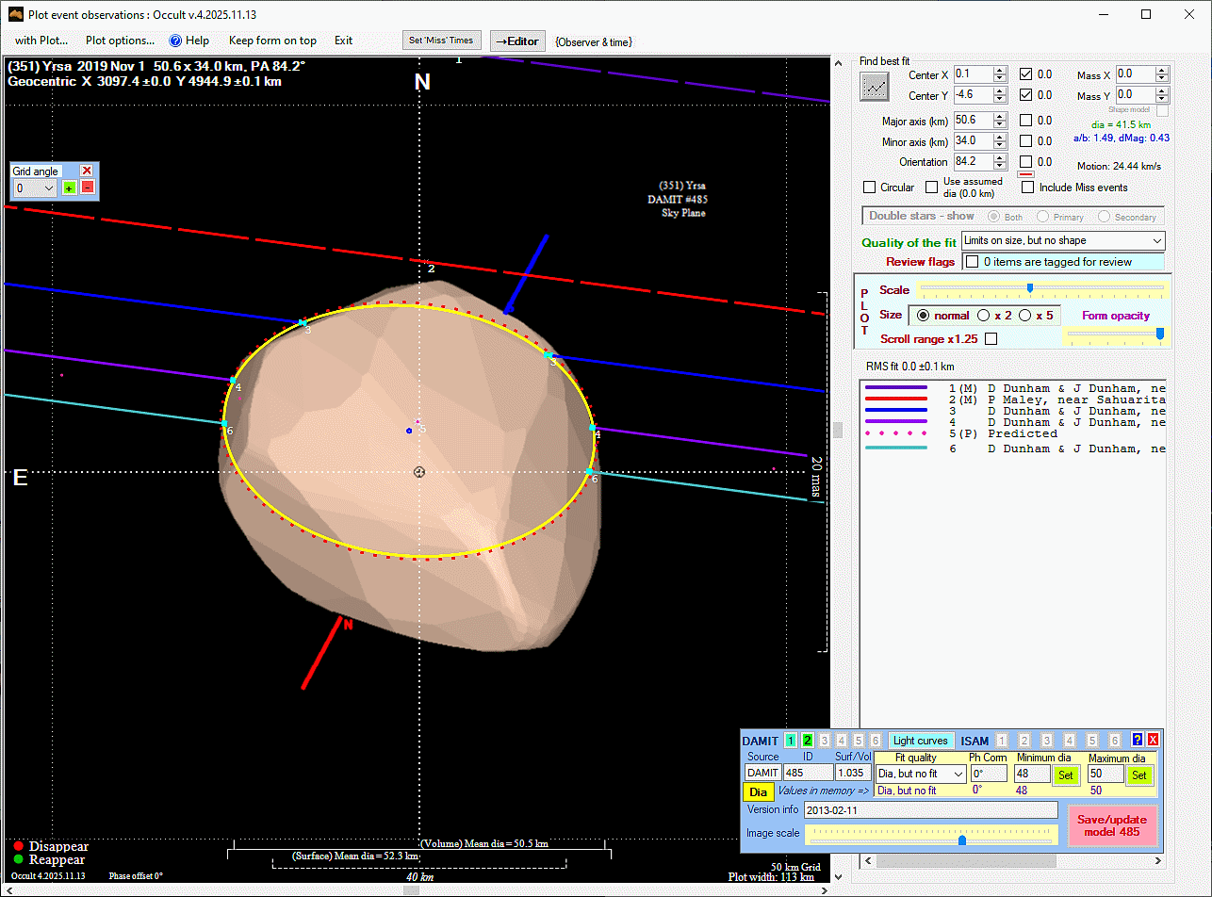Check Include Miss events option
The width and height of the screenshot is (1212, 897).
pyautogui.click(x=1028, y=188)
